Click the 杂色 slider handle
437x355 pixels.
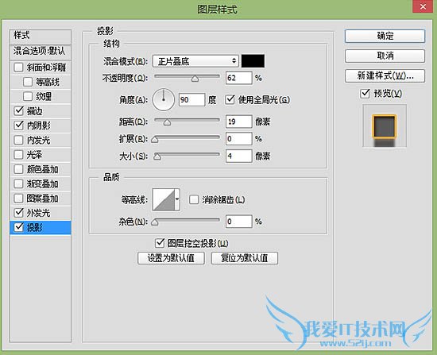(155, 222)
